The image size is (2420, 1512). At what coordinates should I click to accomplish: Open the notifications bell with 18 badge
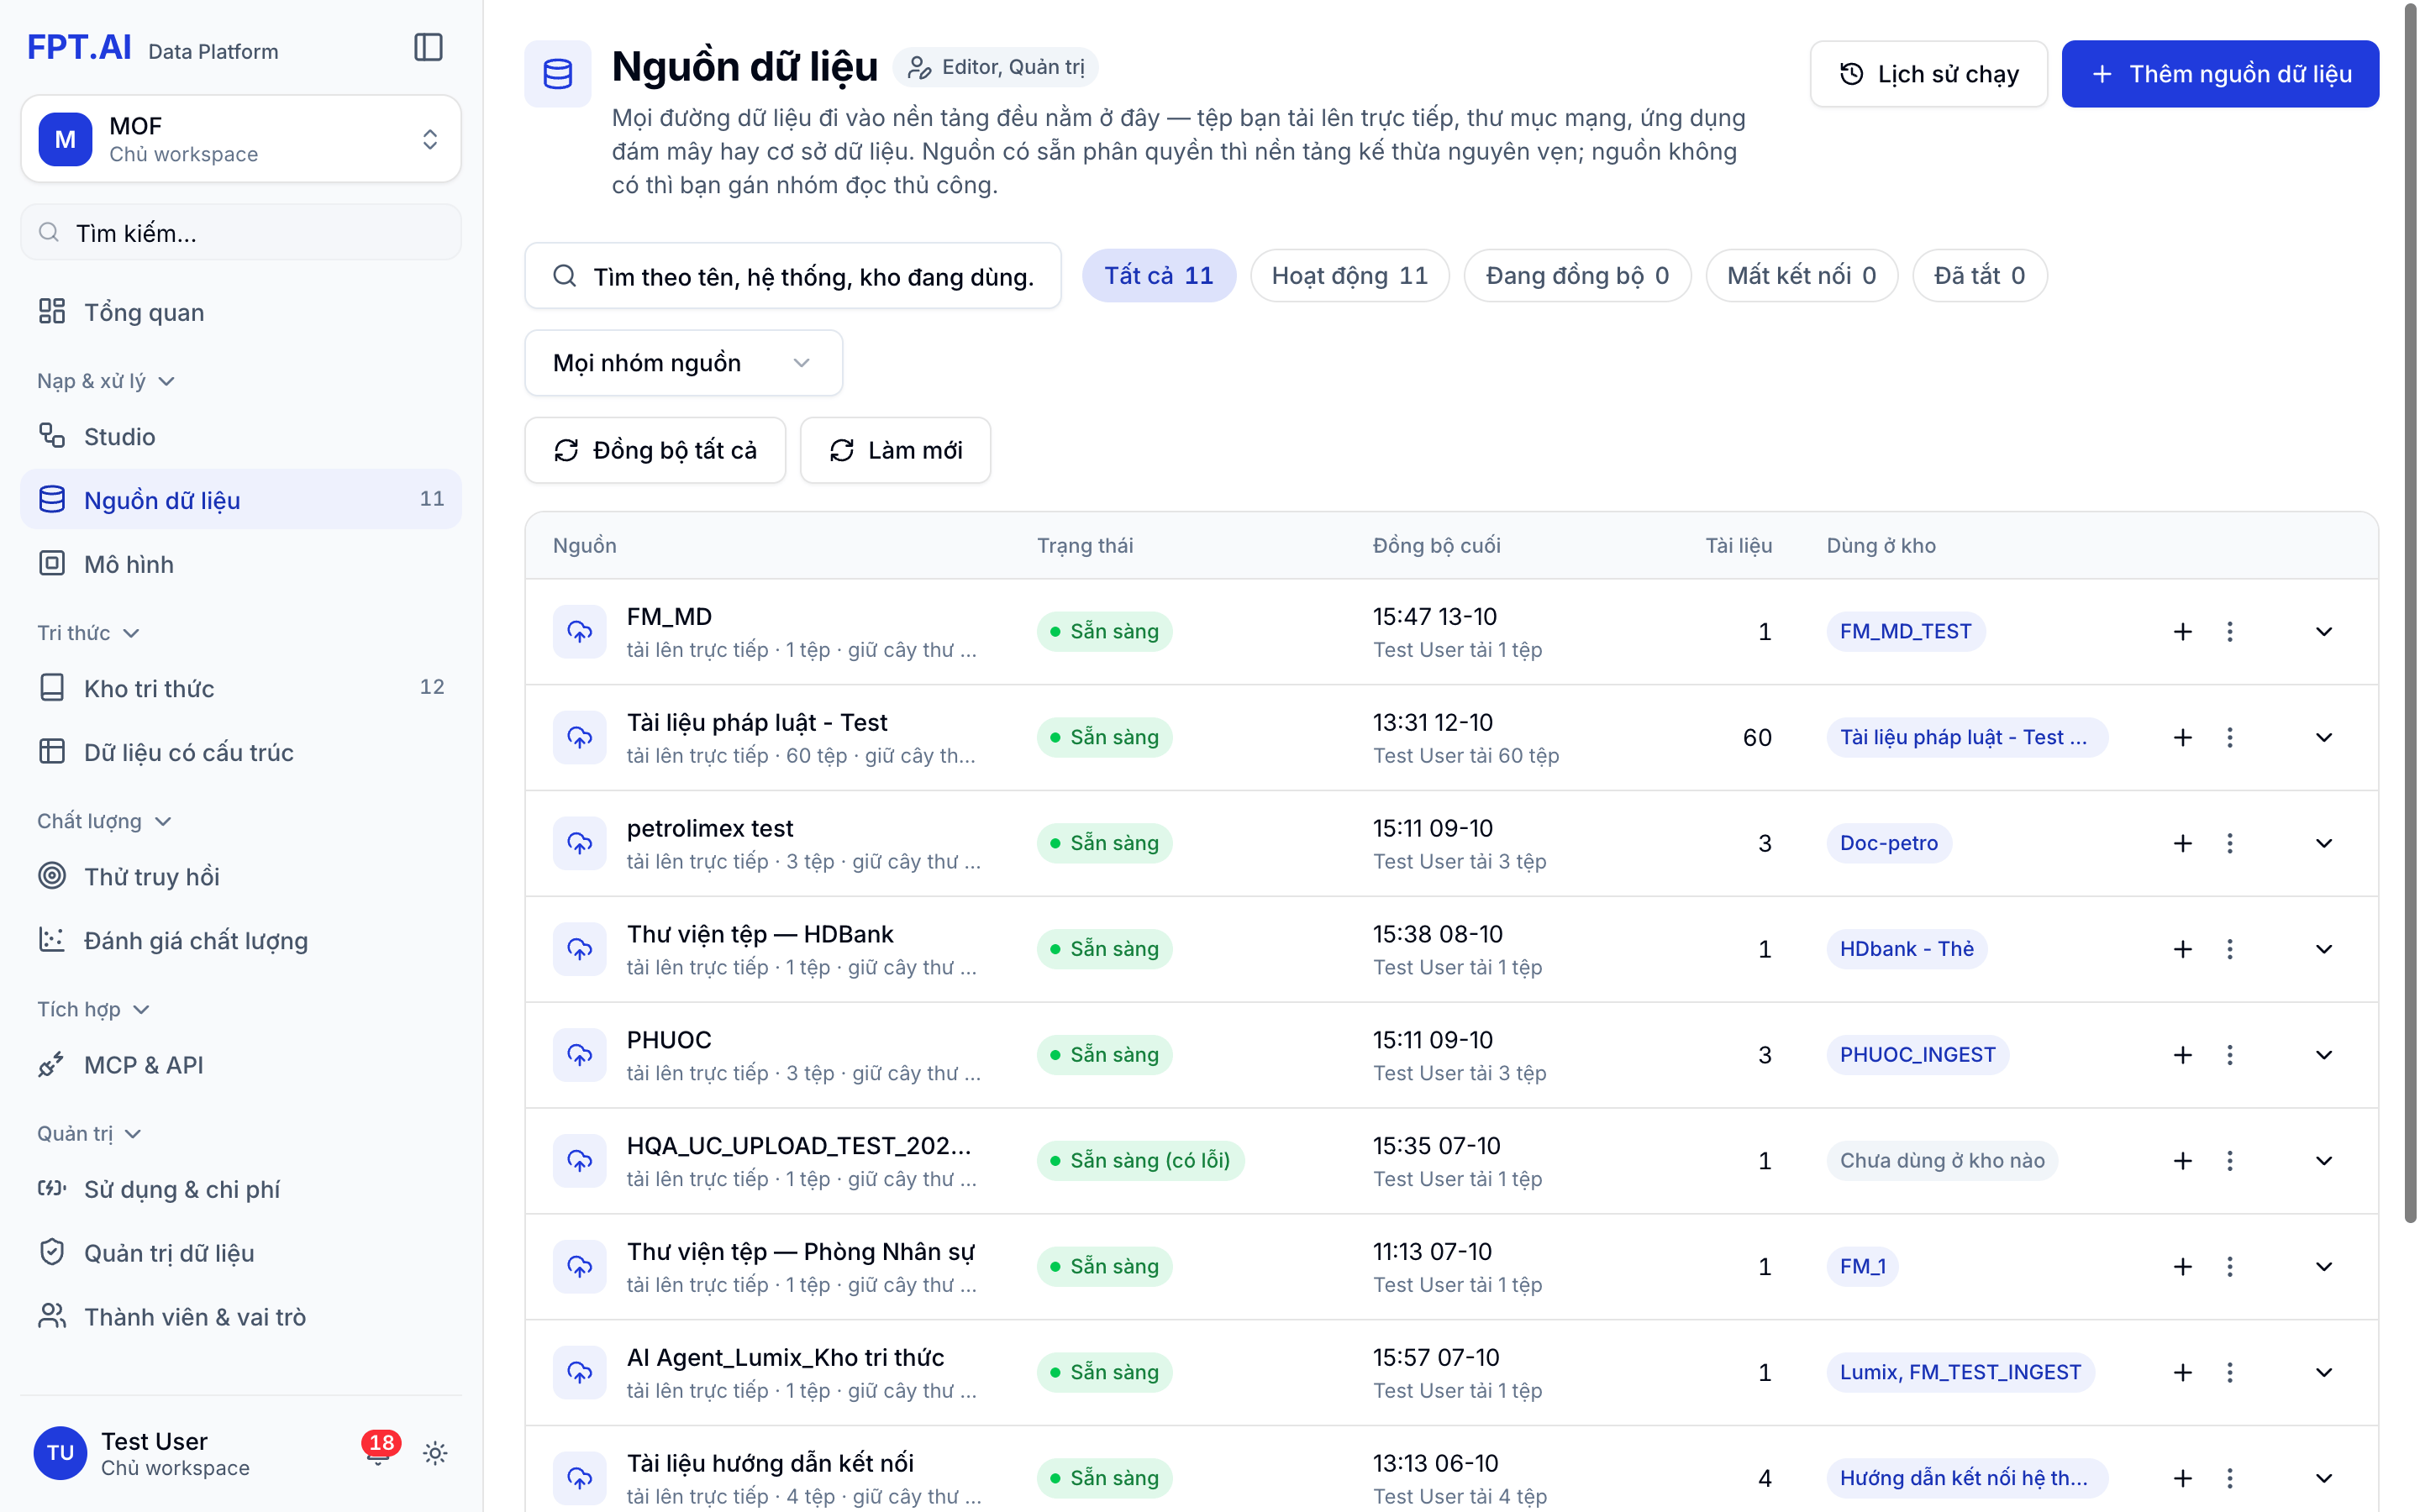point(379,1453)
